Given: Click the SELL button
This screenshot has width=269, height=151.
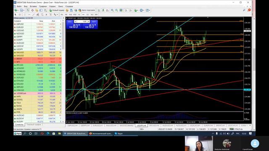Looking at the screenshot, I should tap(70, 21).
